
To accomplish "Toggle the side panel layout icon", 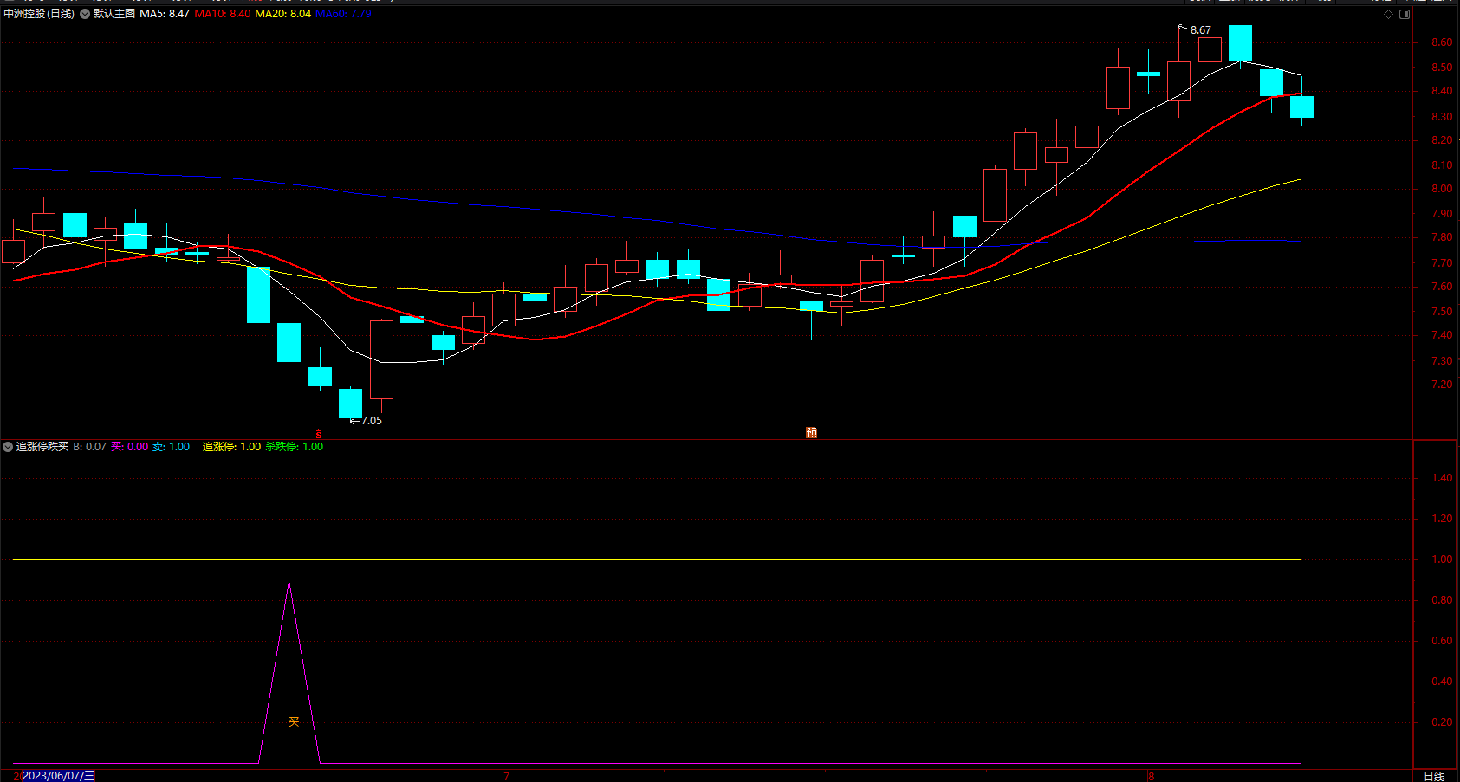I will click(x=1405, y=14).
